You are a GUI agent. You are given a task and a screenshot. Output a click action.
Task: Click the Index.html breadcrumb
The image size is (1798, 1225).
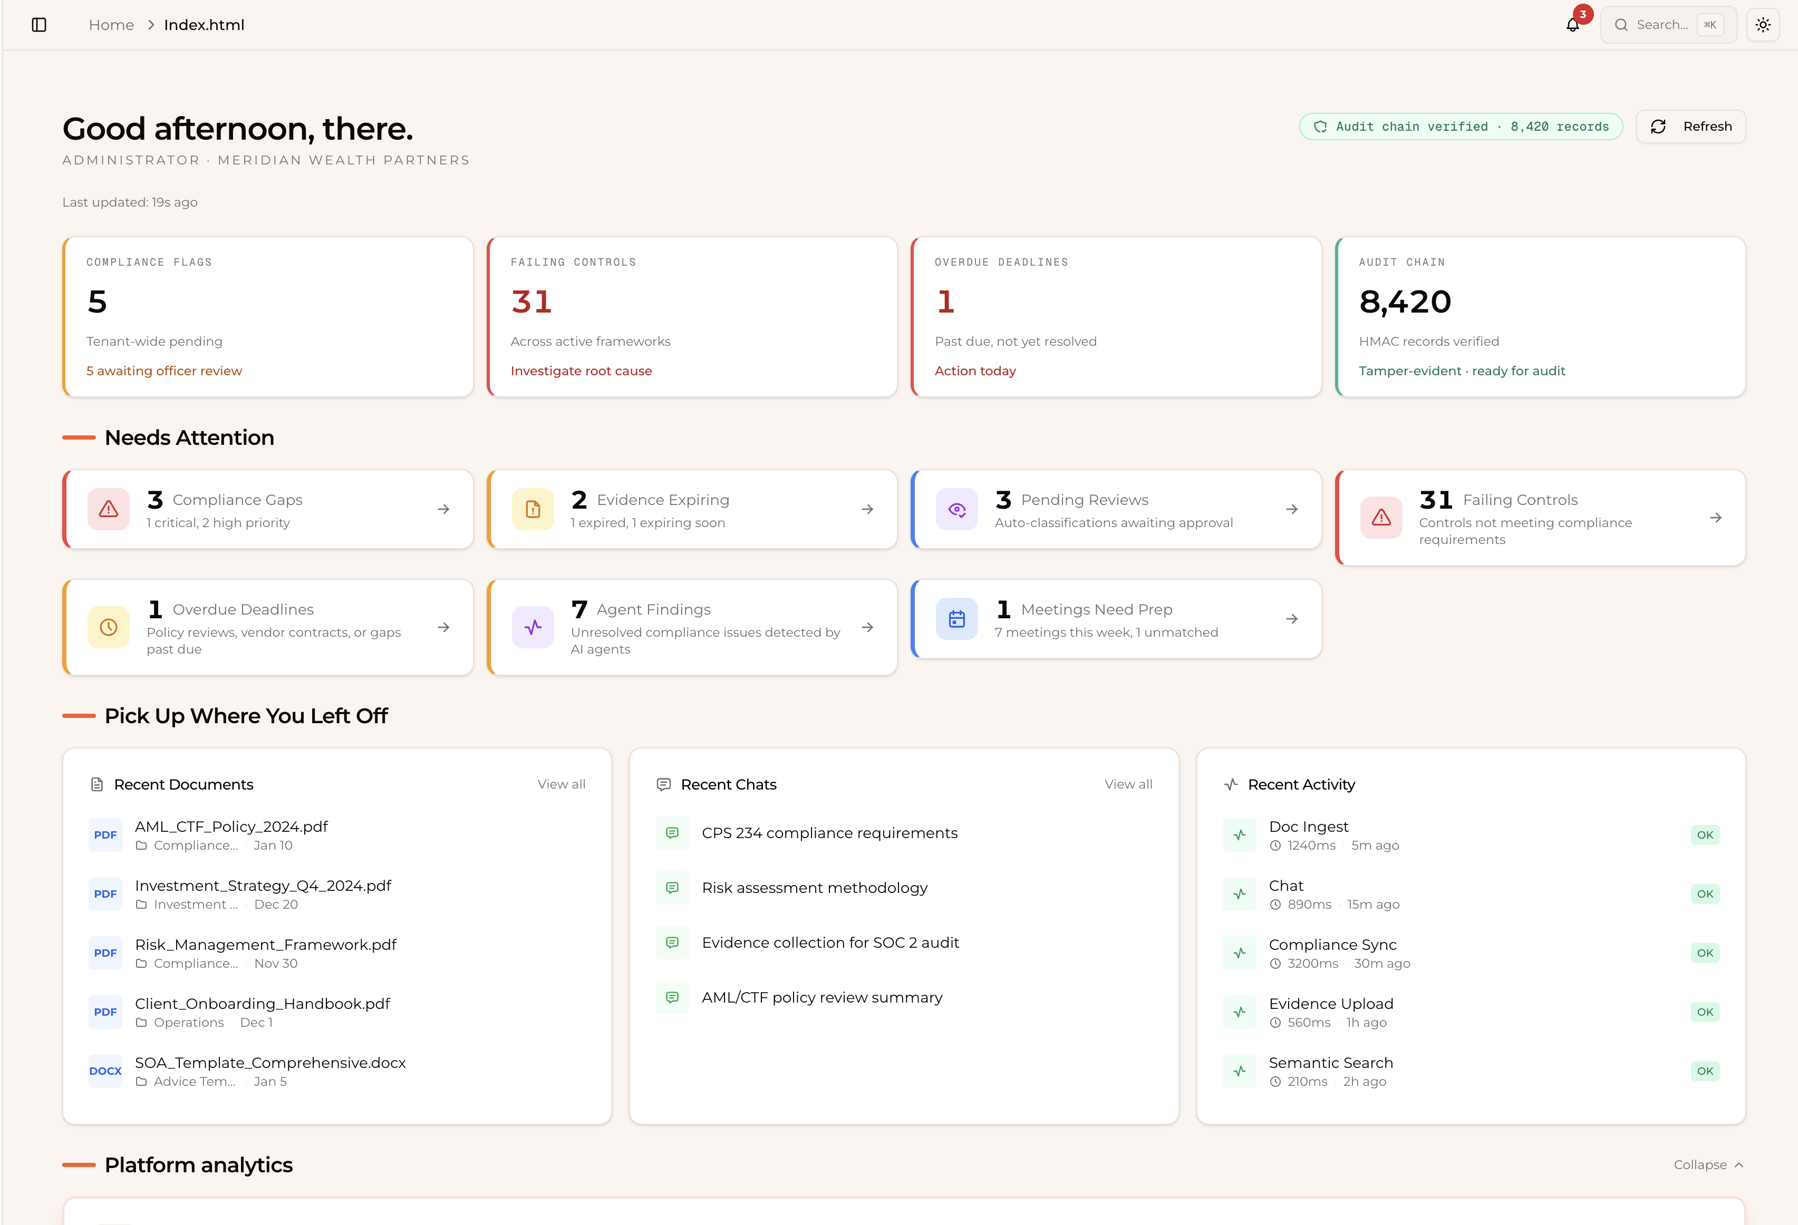(x=204, y=25)
